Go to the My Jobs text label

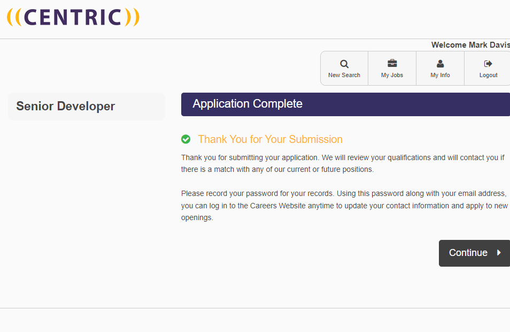[x=392, y=76]
